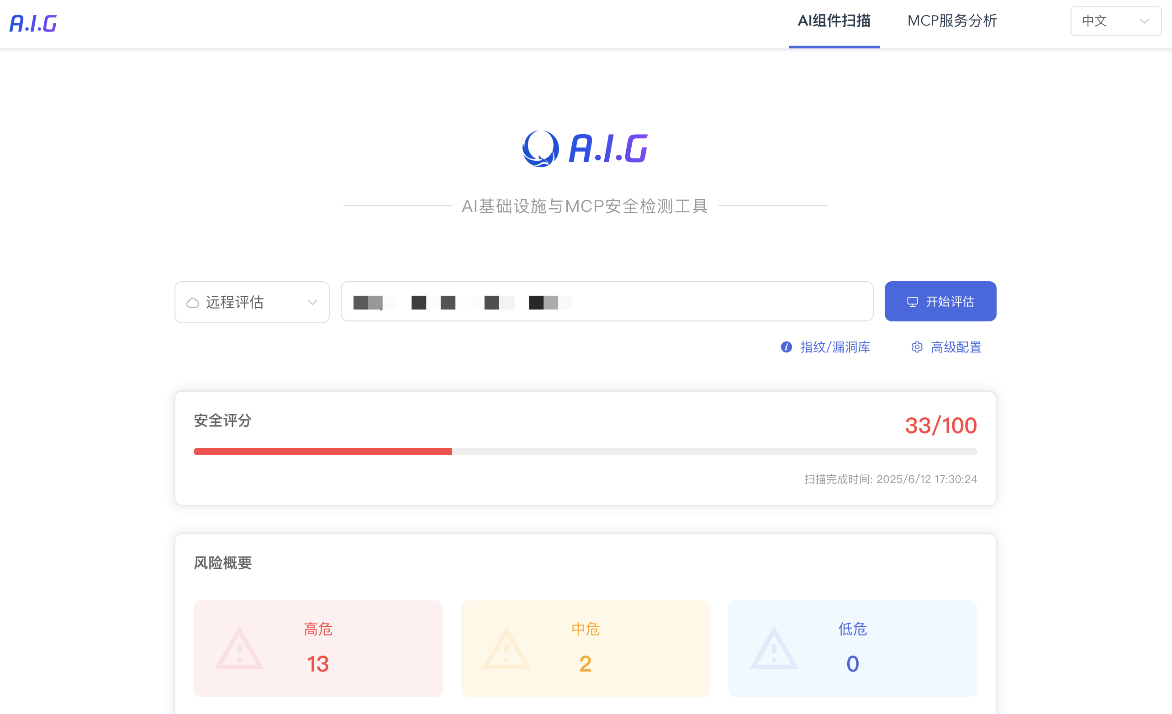The width and height of the screenshot is (1172, 714).
Task: Open the 中文 language dropdown
Action: point(1115,21)
